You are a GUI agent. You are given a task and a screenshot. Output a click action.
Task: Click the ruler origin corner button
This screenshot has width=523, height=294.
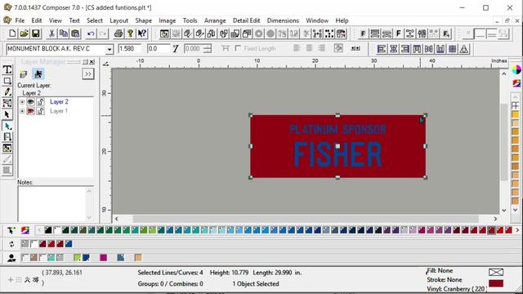click(x=105, y=64)
